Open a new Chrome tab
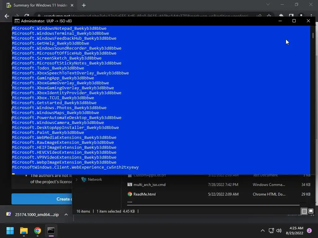 tap(84, 6)
